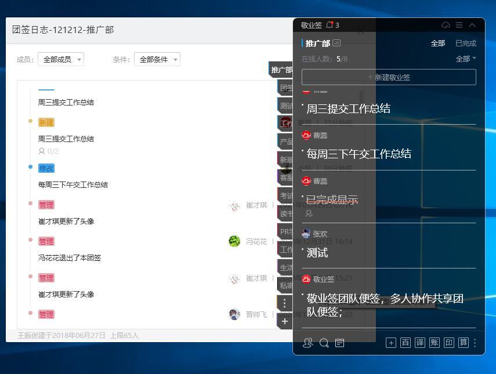Screen dimensions: 496x374
Task: Click the contacts icon at bottom left
Action: tap(308, 343)
